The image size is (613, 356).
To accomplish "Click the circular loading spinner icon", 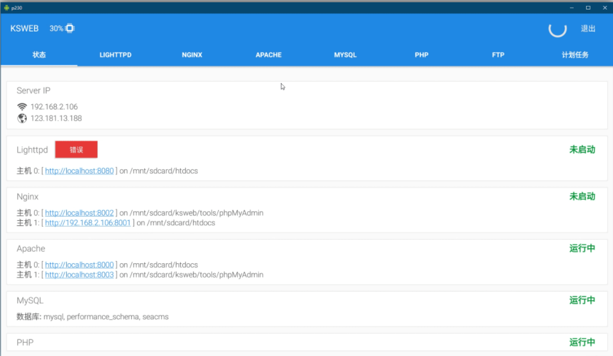I will pyautogui.click(x=558, y=29).
